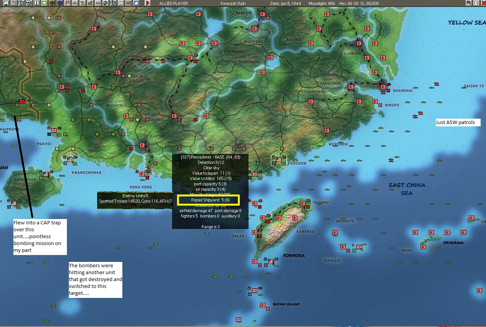
Task: Click the single yellow ship toolbar icon
Action: pos(75,3)
